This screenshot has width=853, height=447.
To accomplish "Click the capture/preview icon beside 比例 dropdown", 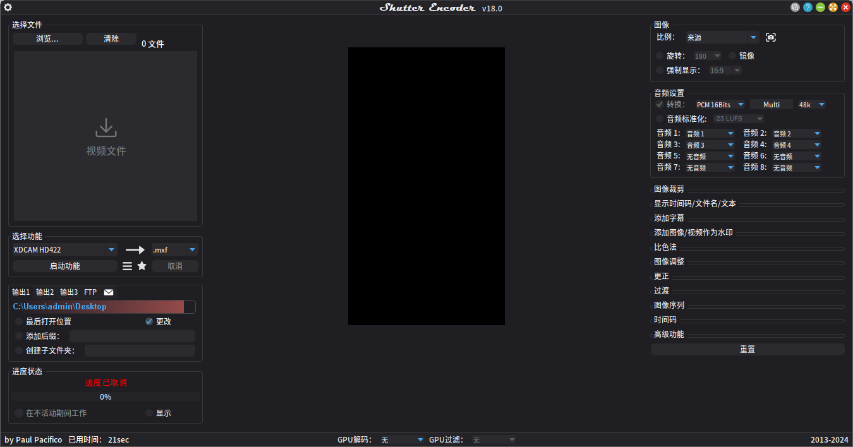I will tap(770, 37).
